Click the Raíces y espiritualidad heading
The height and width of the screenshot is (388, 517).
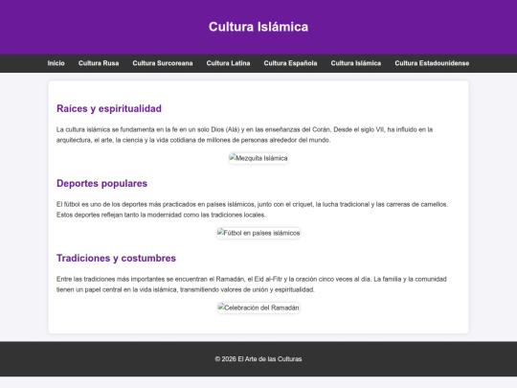109,108
